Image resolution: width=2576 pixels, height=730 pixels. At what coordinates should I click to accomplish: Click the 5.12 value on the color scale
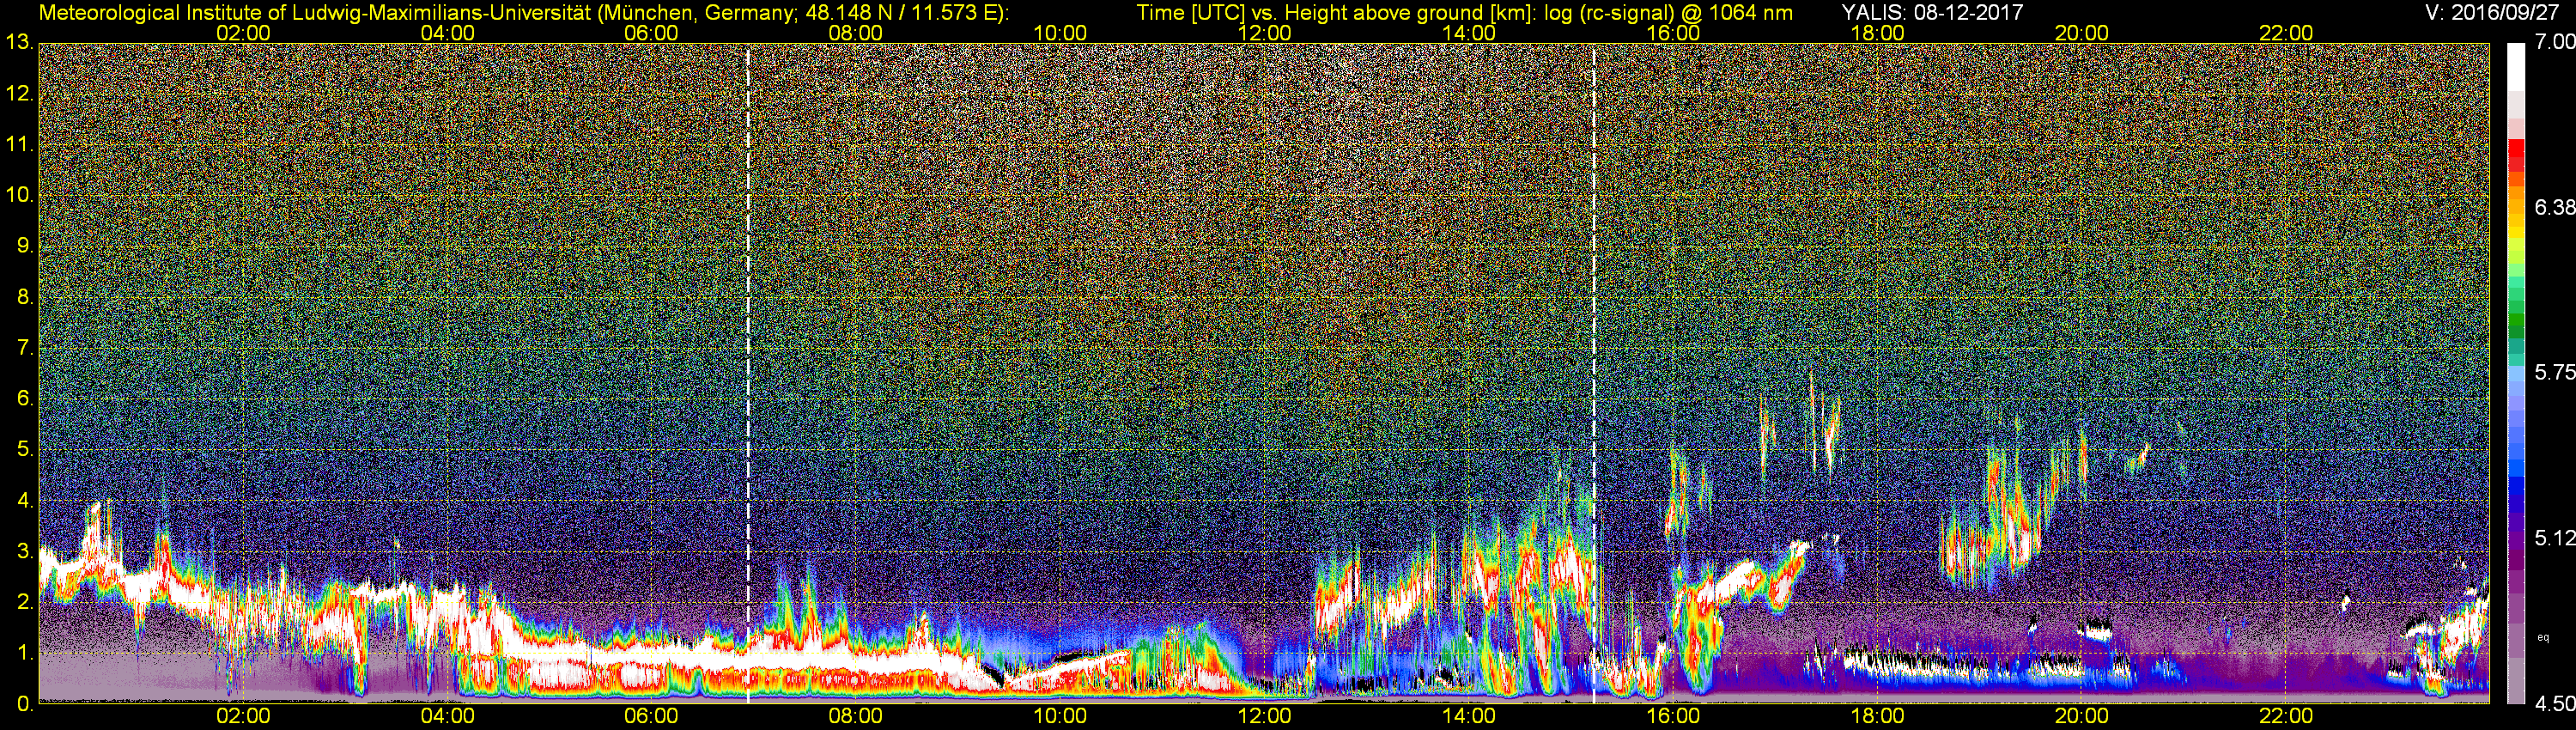point(2554,538)
